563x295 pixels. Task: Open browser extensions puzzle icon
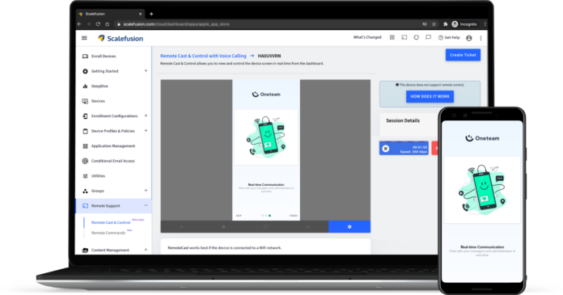[445, 24]
